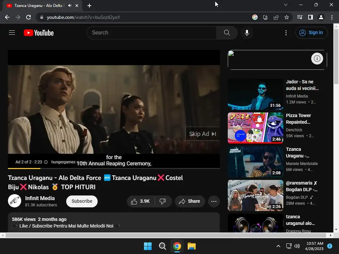Focus the YouTube Search field
This screenshot has height=254, width=339.
point(152,33)
